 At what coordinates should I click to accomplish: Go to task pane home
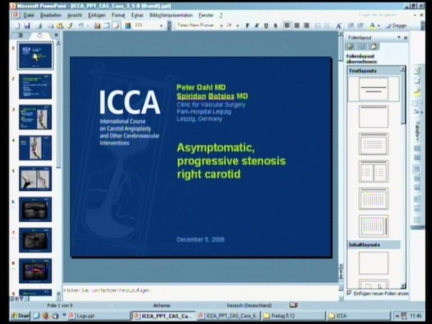point(373,46)
